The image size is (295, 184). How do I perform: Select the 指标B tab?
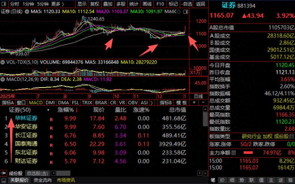(x=165, y=102)
